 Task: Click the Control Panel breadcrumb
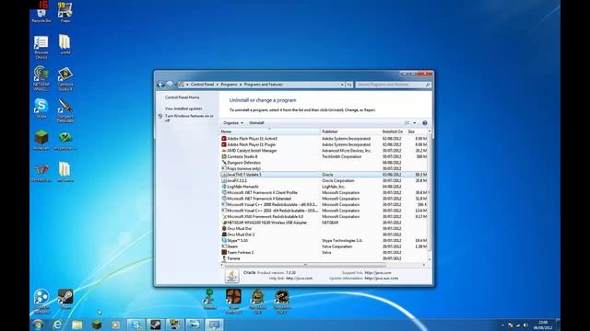[x=202, y=85]
